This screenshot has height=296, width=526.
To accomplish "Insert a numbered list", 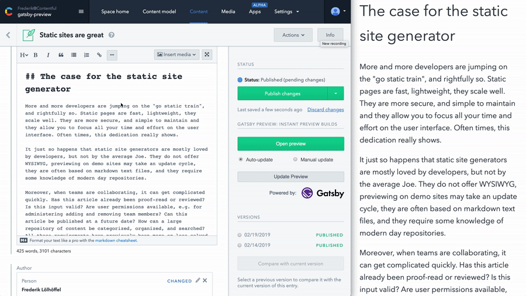I will tap(86, 55).
